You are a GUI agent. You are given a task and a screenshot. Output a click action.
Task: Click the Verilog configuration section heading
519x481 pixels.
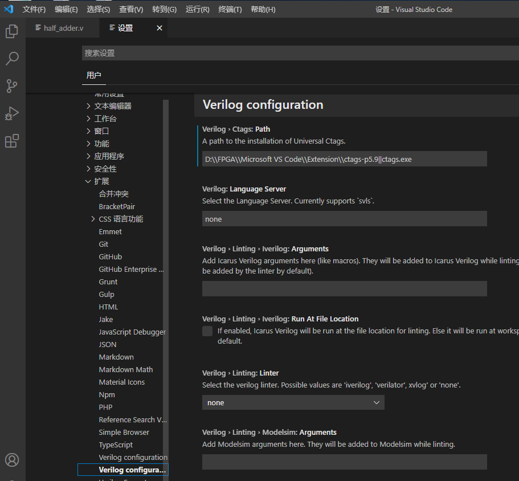(x=263, y=105)
